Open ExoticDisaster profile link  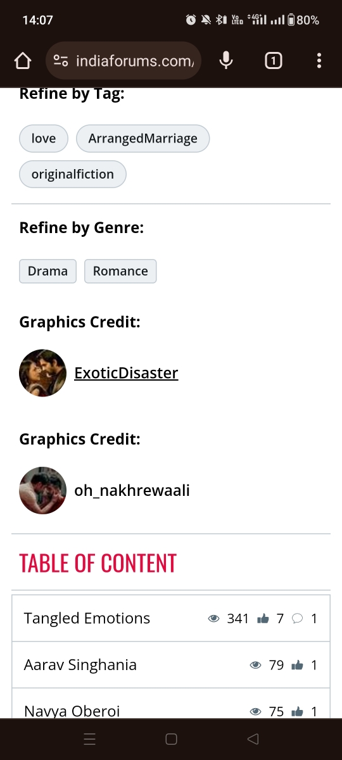pos(126,373)
